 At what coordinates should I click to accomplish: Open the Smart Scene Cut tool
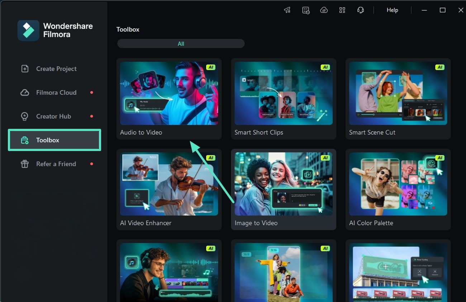tap(398, 99)
